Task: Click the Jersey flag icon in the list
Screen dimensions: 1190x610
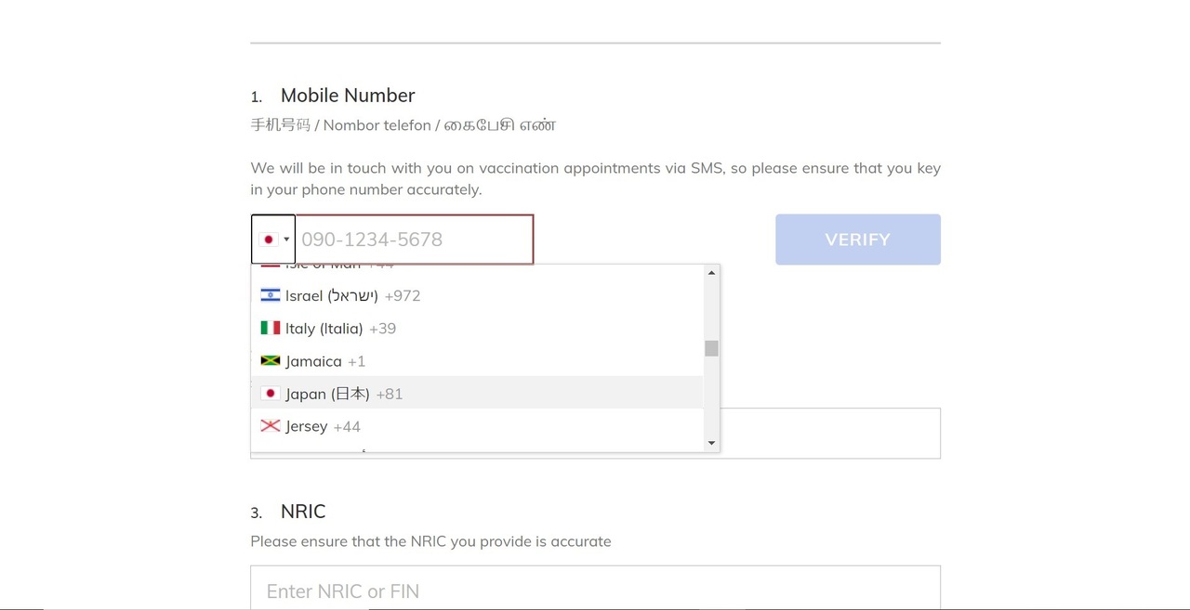Action: [270, 426]
